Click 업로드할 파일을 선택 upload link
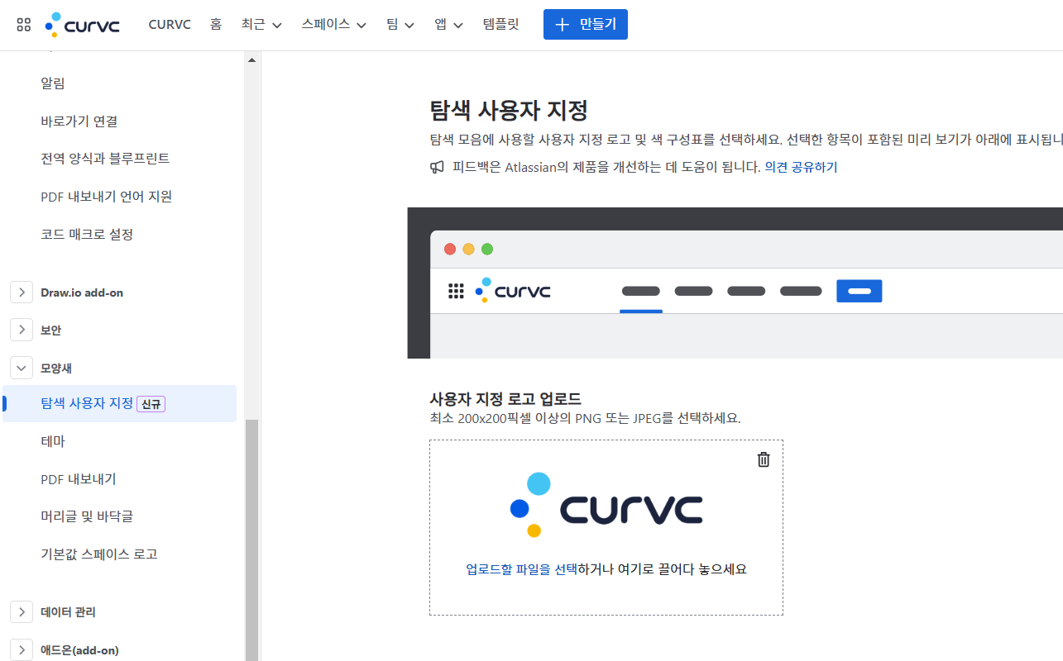The height and width of the screenshot is (661, 1063). point(521,569)
